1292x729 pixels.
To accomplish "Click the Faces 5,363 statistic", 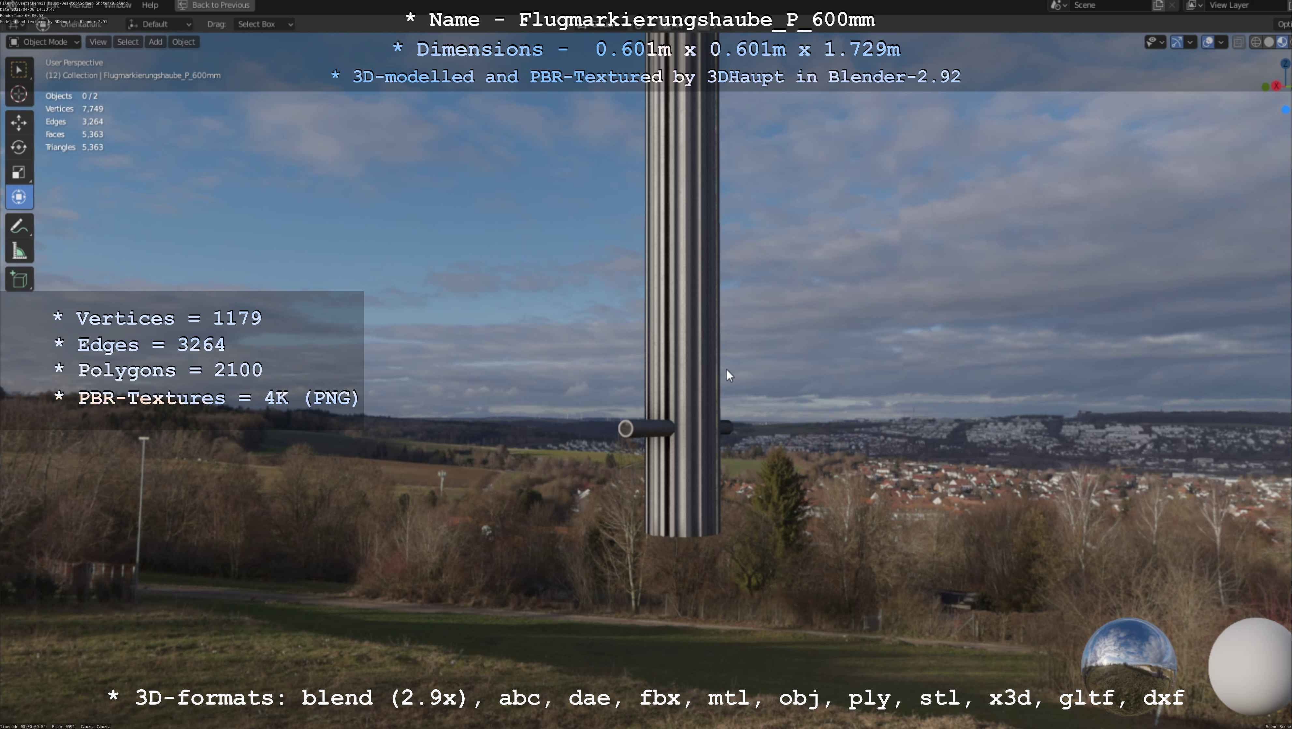I will (74, 134).
